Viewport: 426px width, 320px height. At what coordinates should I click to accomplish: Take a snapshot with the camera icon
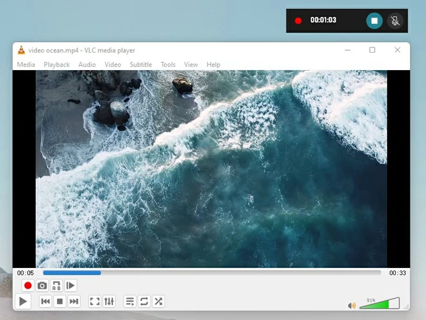tap(42, 286)
